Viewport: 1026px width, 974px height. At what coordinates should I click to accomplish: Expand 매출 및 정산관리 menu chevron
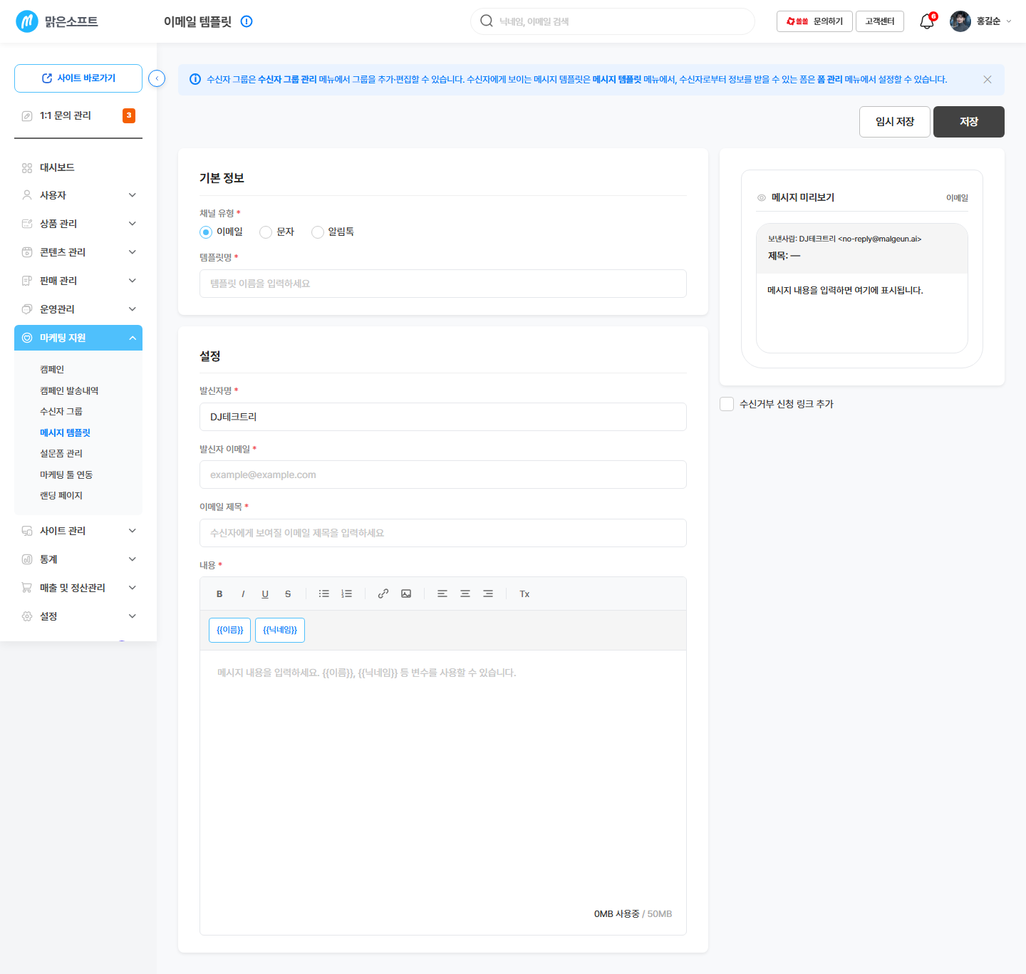click(x=133, y=588)
